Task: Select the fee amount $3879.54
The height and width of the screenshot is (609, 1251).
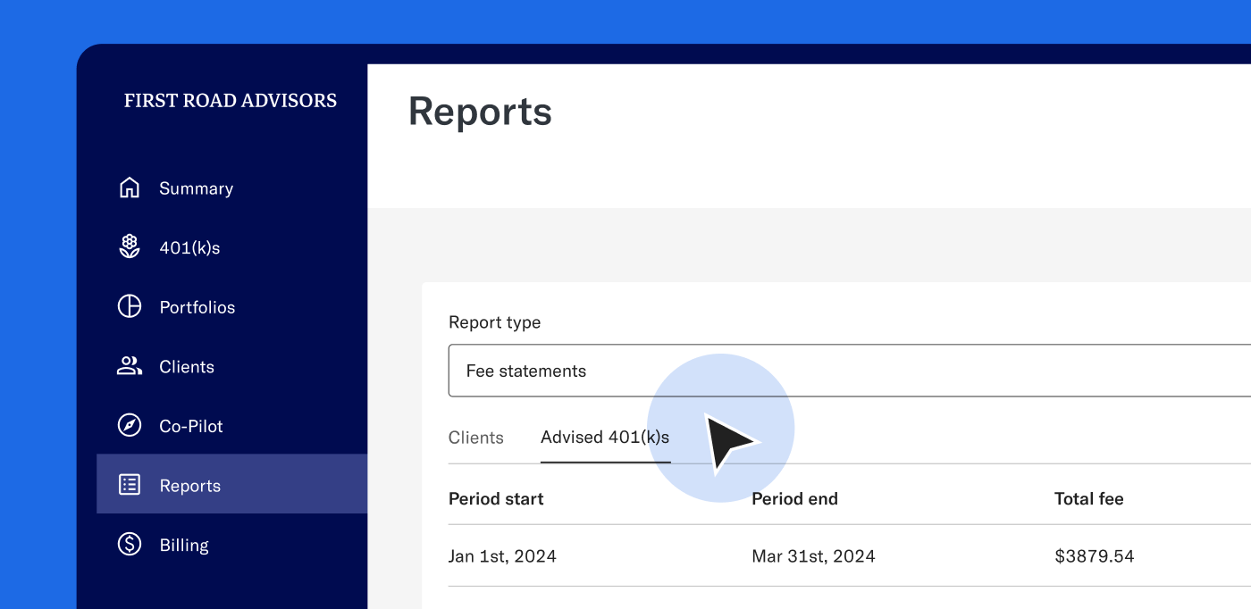Action: click(1095, 555)
